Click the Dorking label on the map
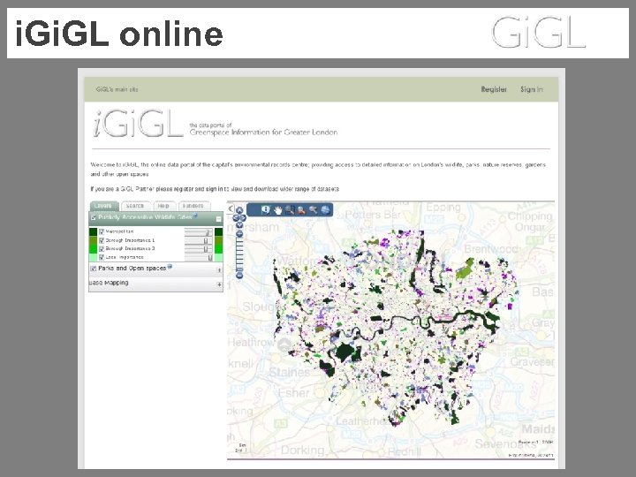The width and height of the screenshot is (636, 477). pos(303,450)
